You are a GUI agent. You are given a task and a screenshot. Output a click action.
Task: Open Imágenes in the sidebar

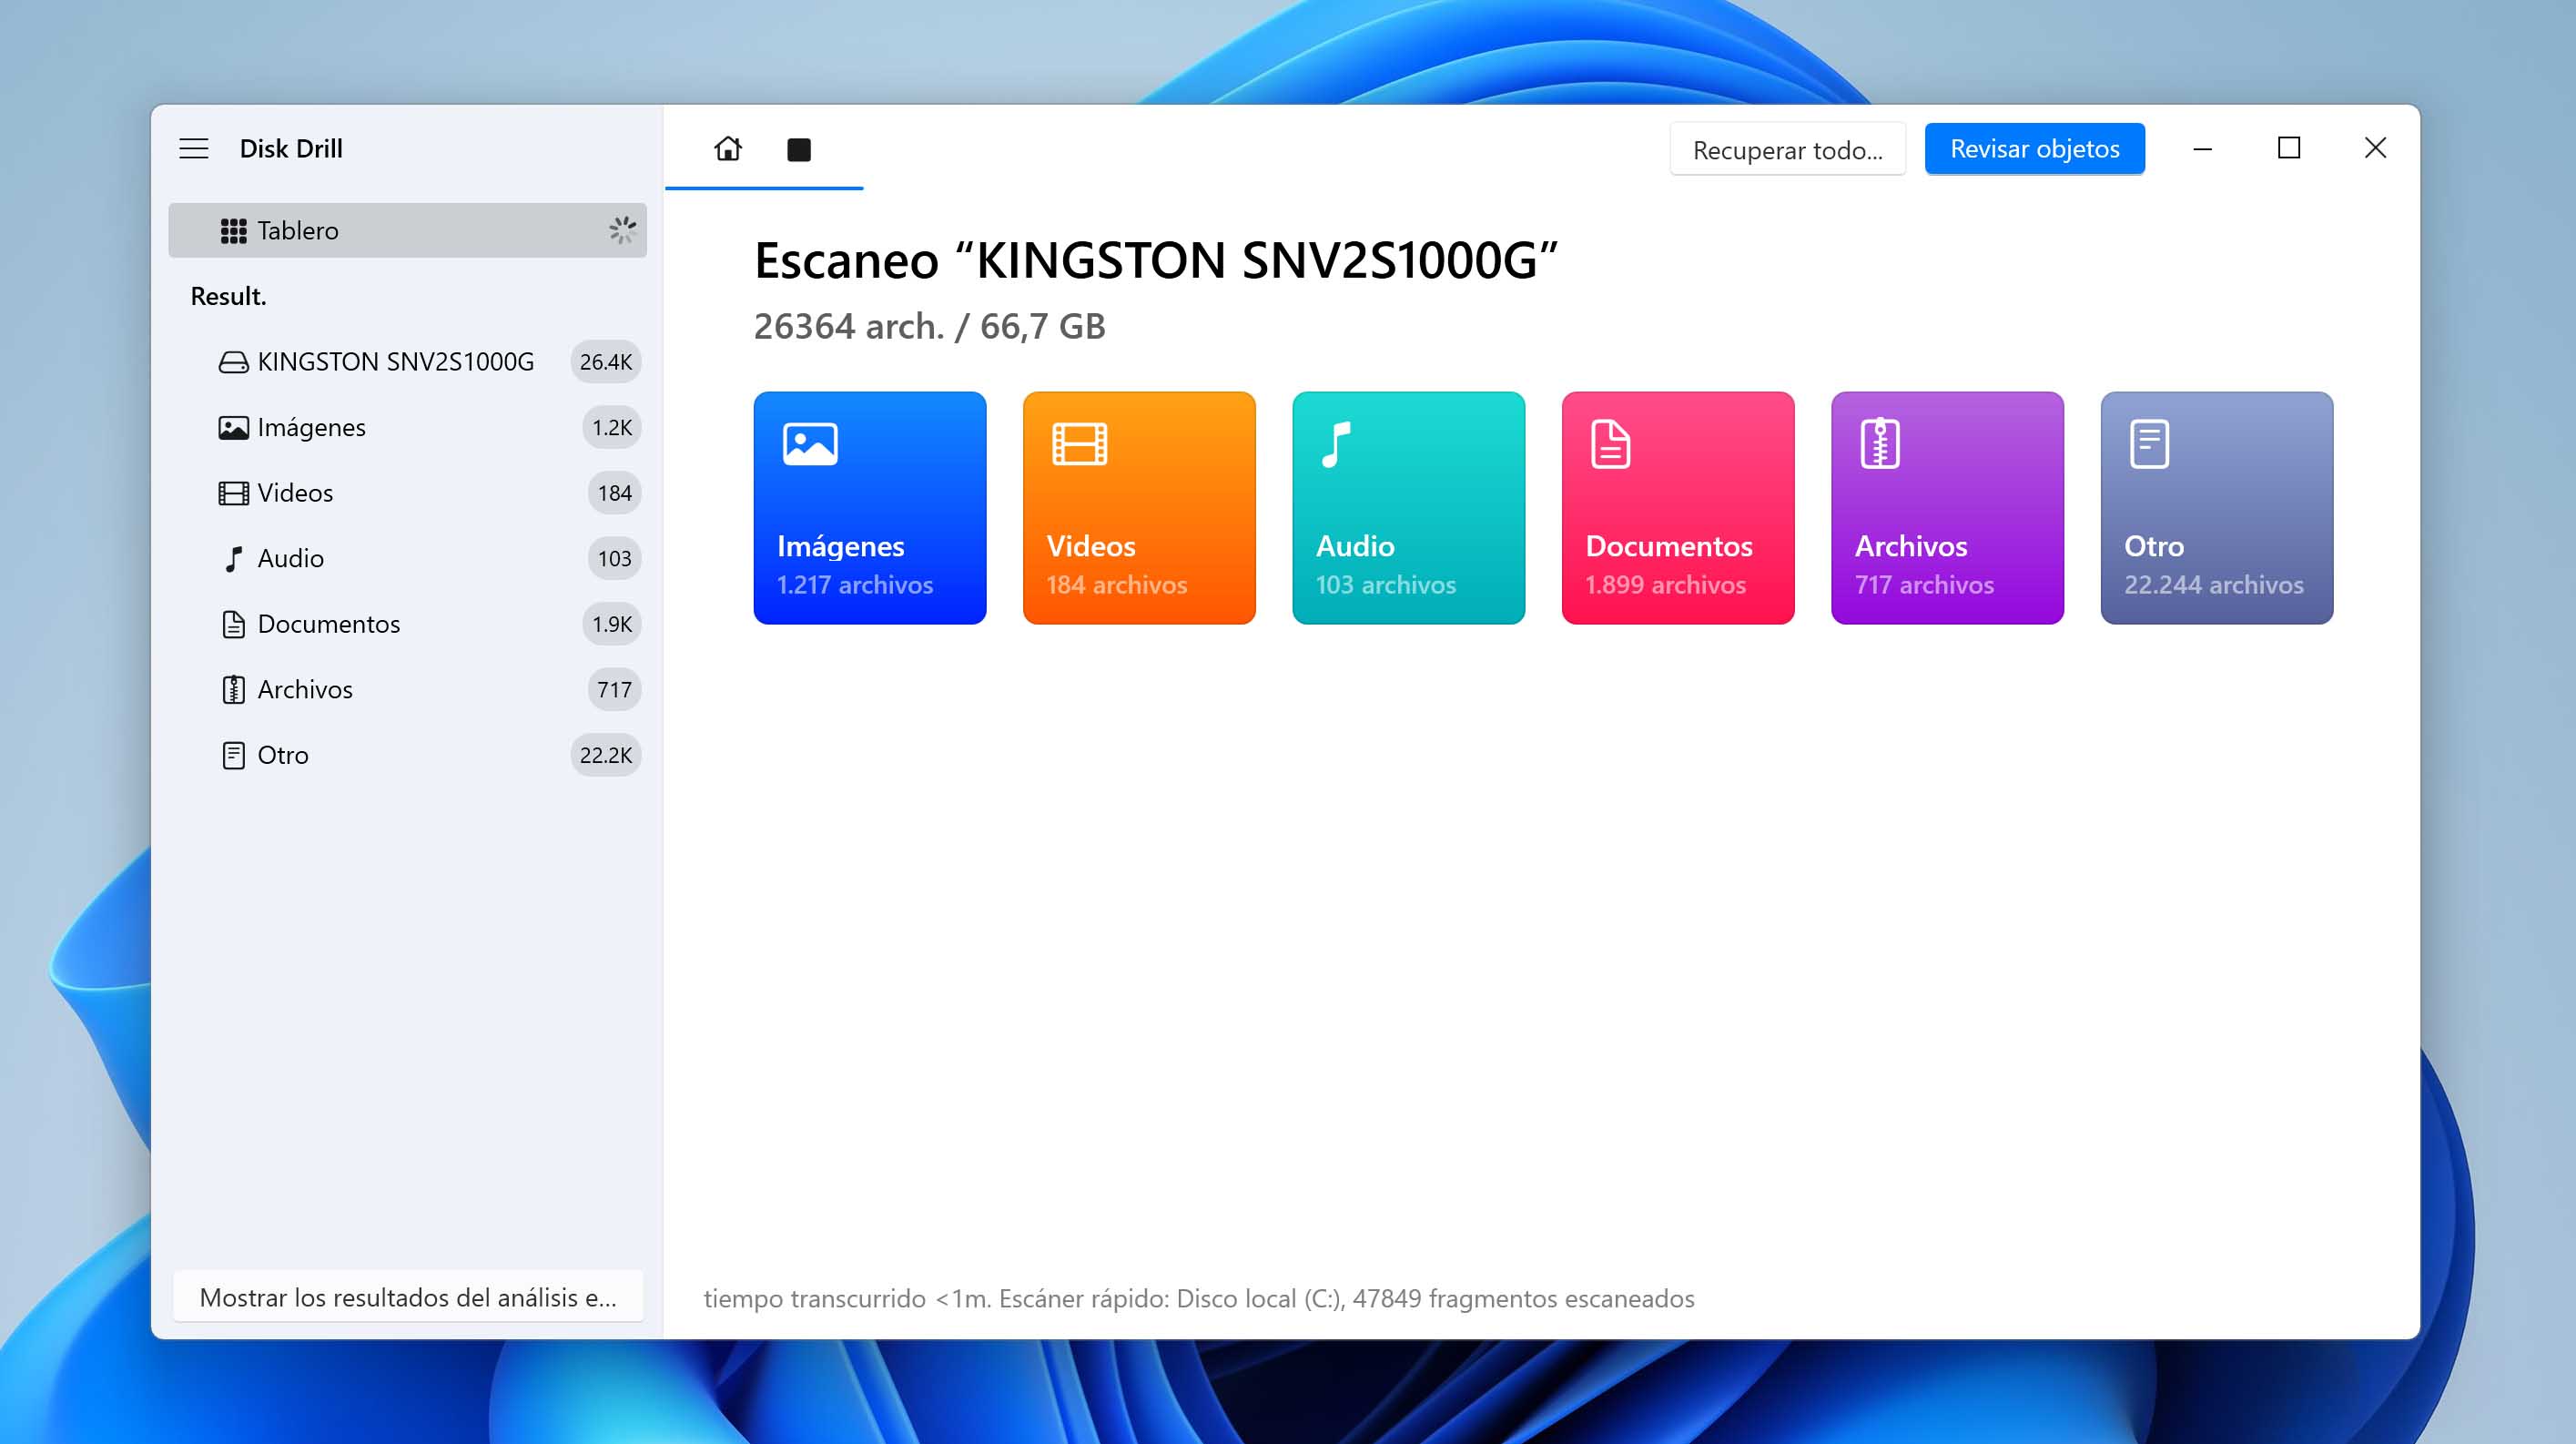pyautogui.click(x=407, y=428)
